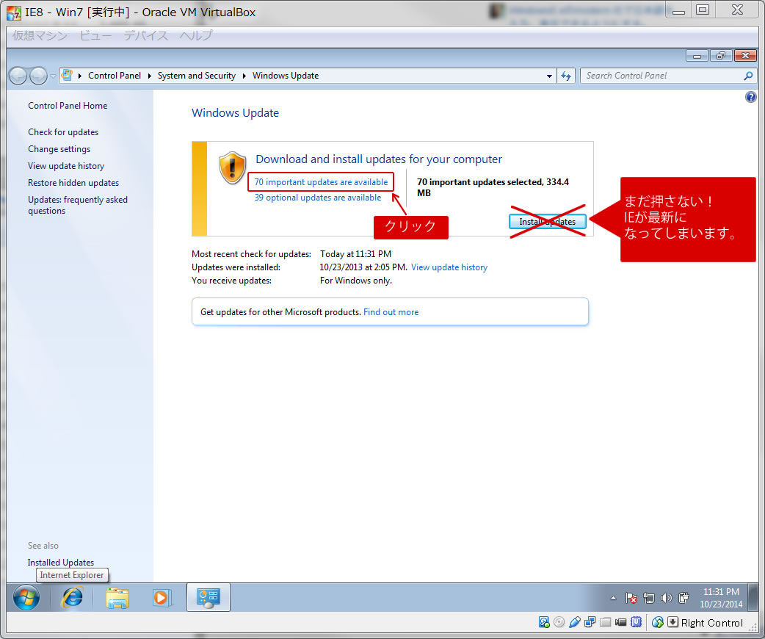Screen dimensions: 765x639
Task: Click the Windows Update shield warning icon
Action: (232, 167)
